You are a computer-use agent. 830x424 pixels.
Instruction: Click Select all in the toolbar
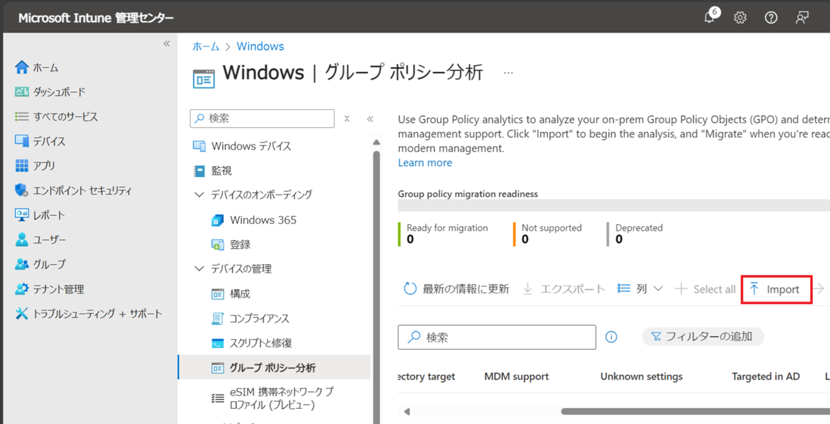coord(705,289)
